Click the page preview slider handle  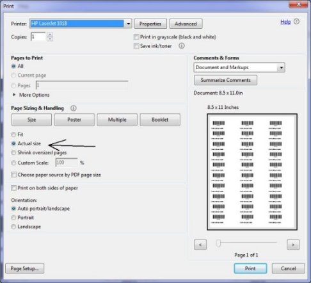pyautogui.click(x=218, y=243)
